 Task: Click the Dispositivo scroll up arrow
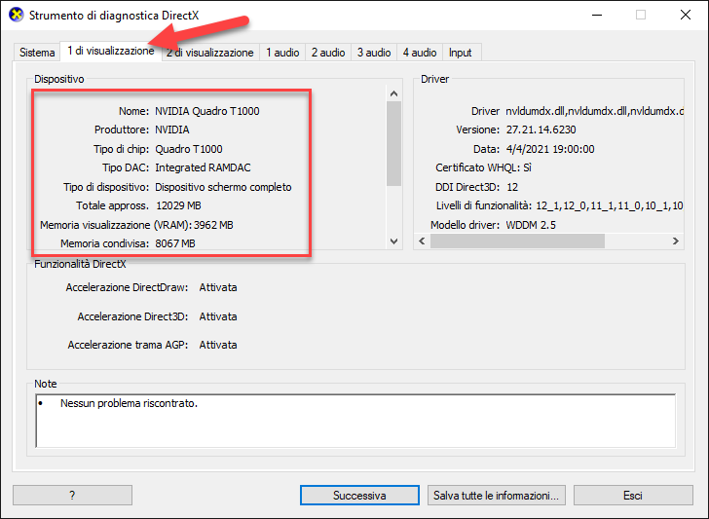(x=393, y=93)
